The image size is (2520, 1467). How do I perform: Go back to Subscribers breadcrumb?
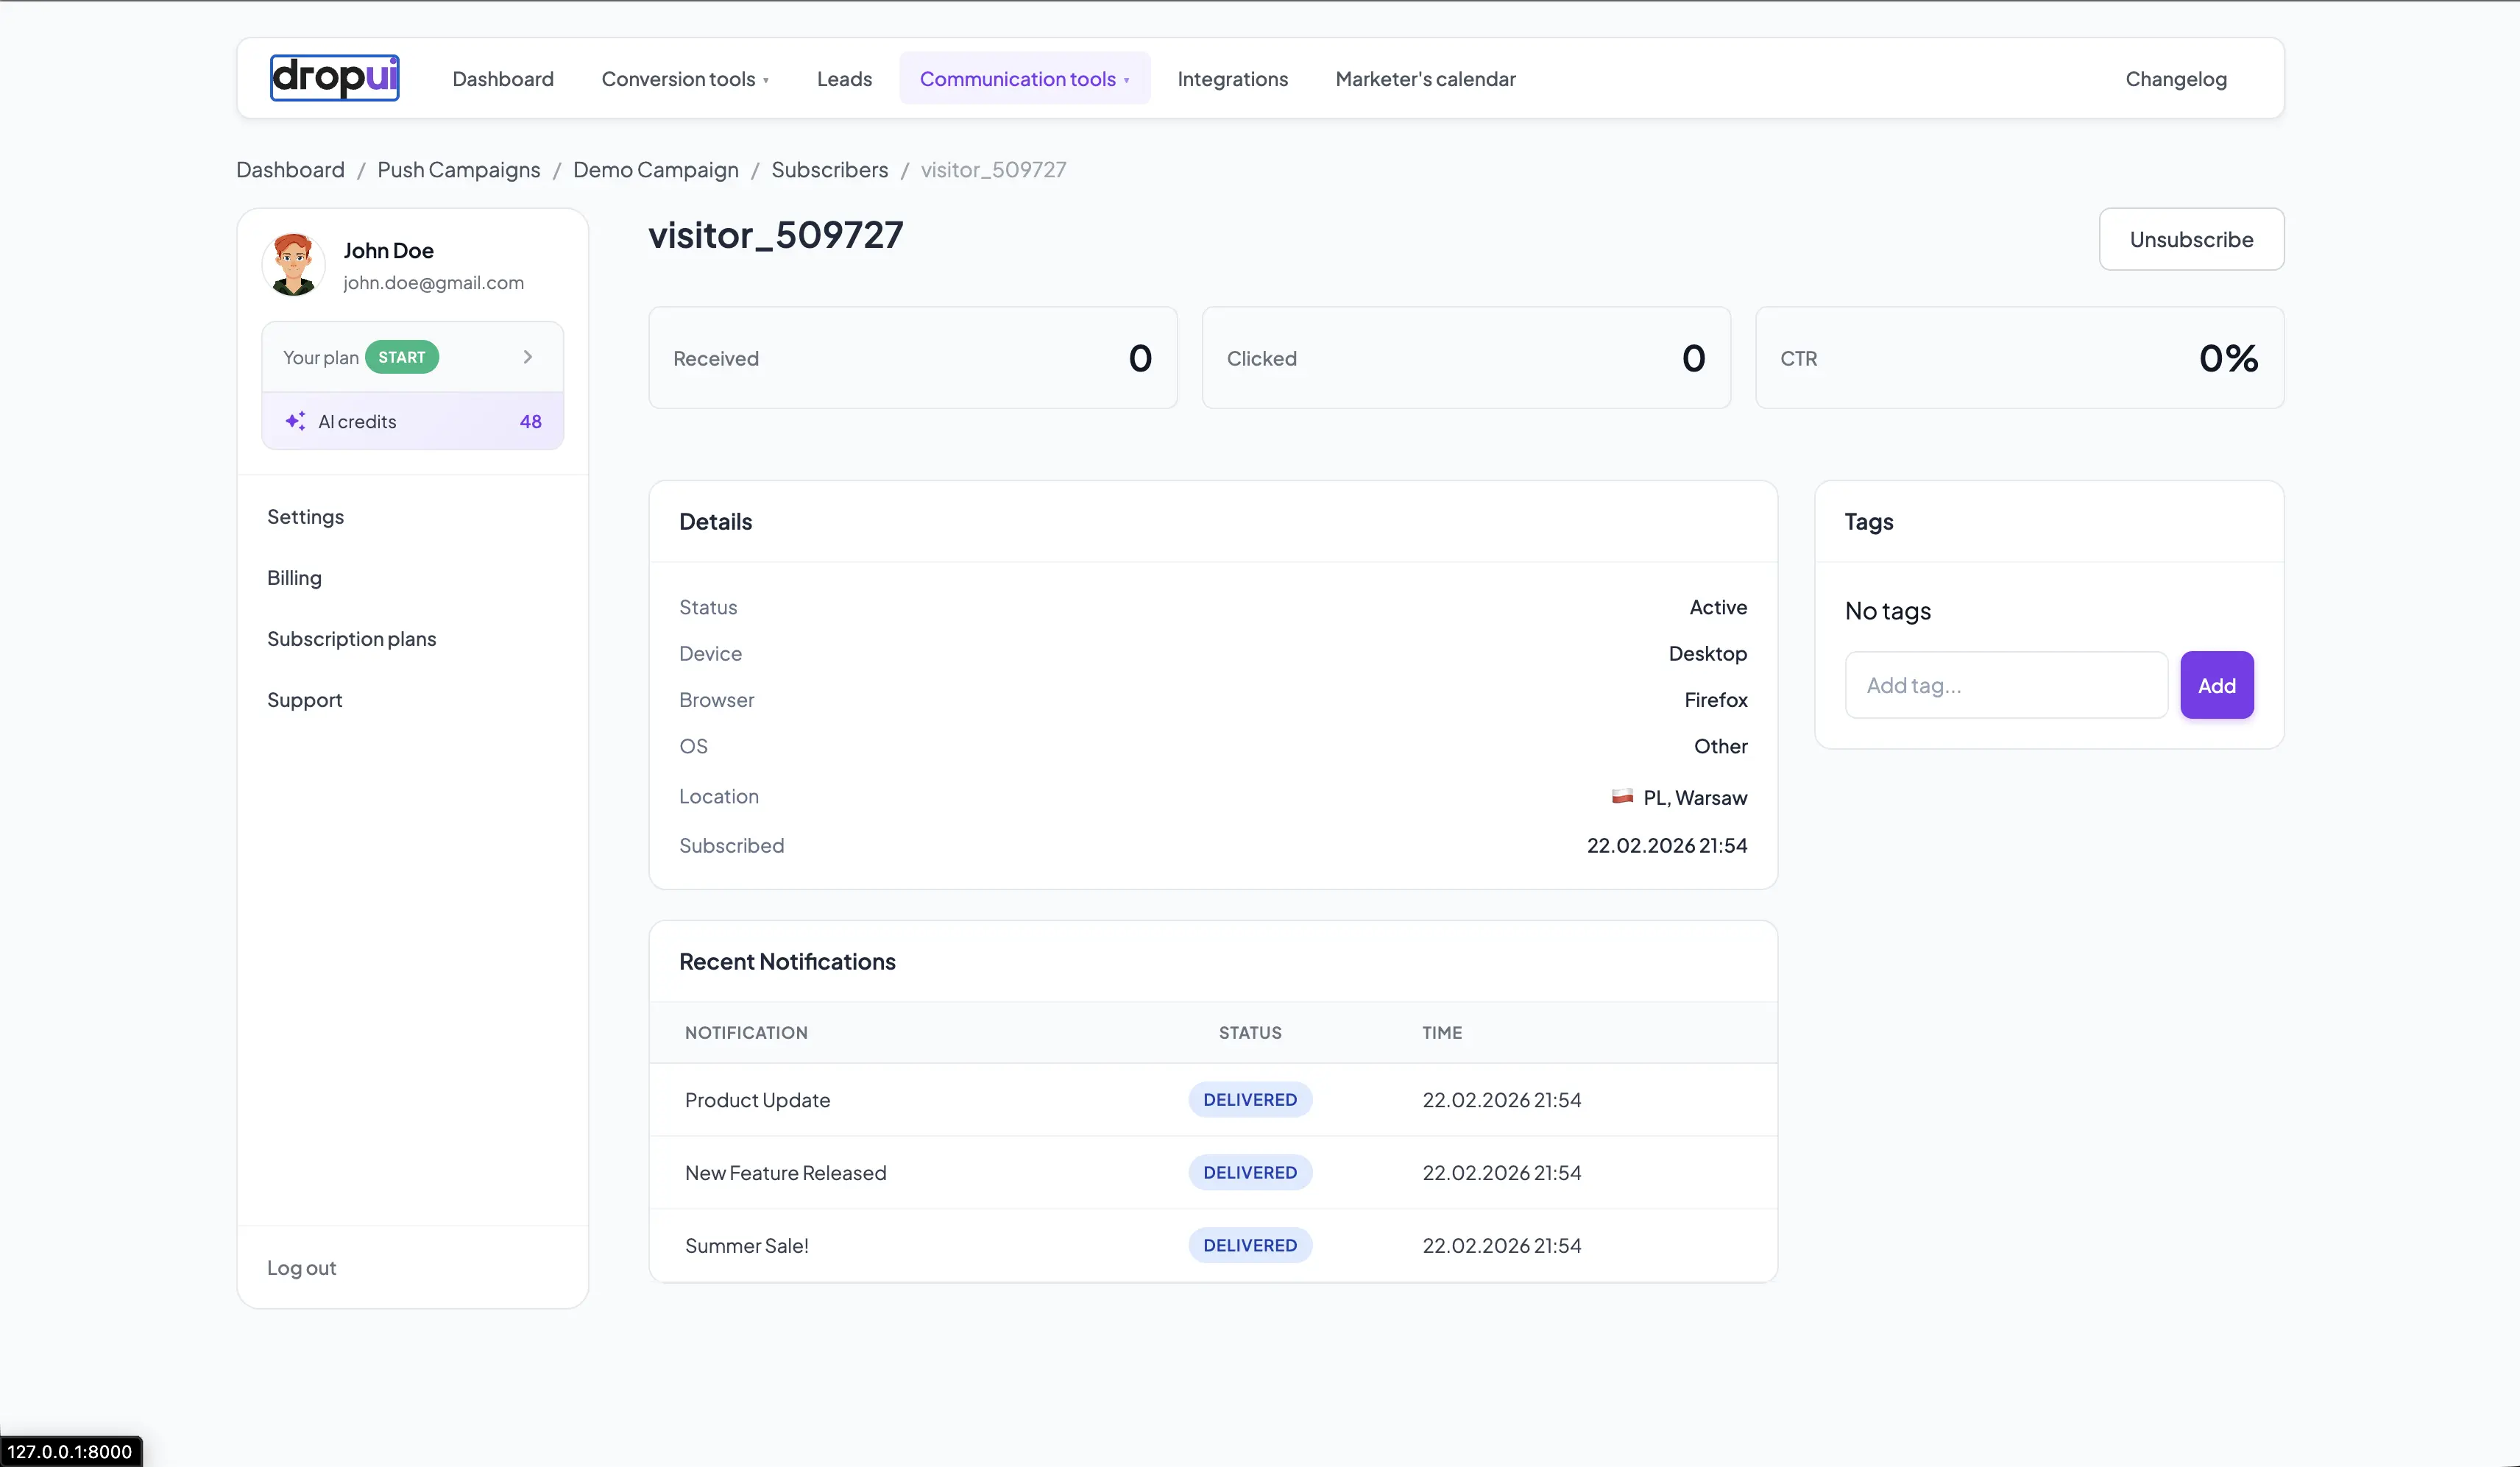coord(829,170)
